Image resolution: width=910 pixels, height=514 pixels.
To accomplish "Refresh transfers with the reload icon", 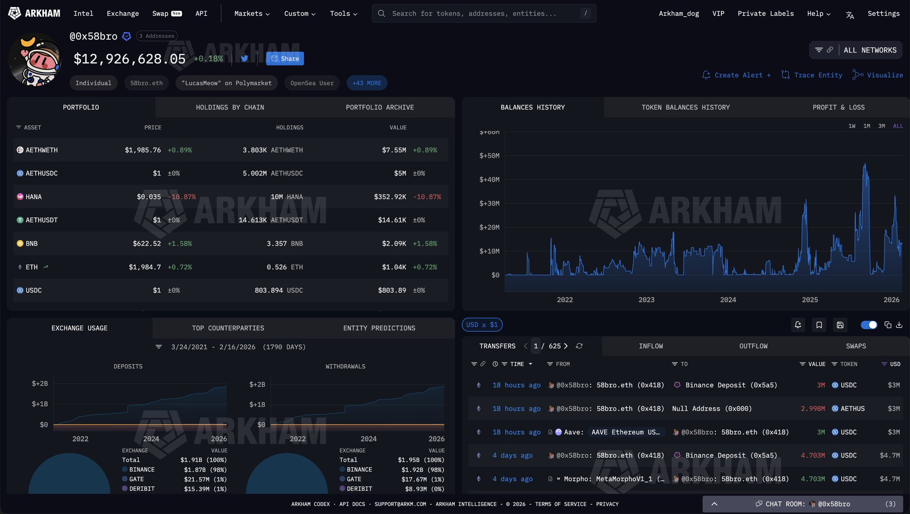I will click(579, 346).
